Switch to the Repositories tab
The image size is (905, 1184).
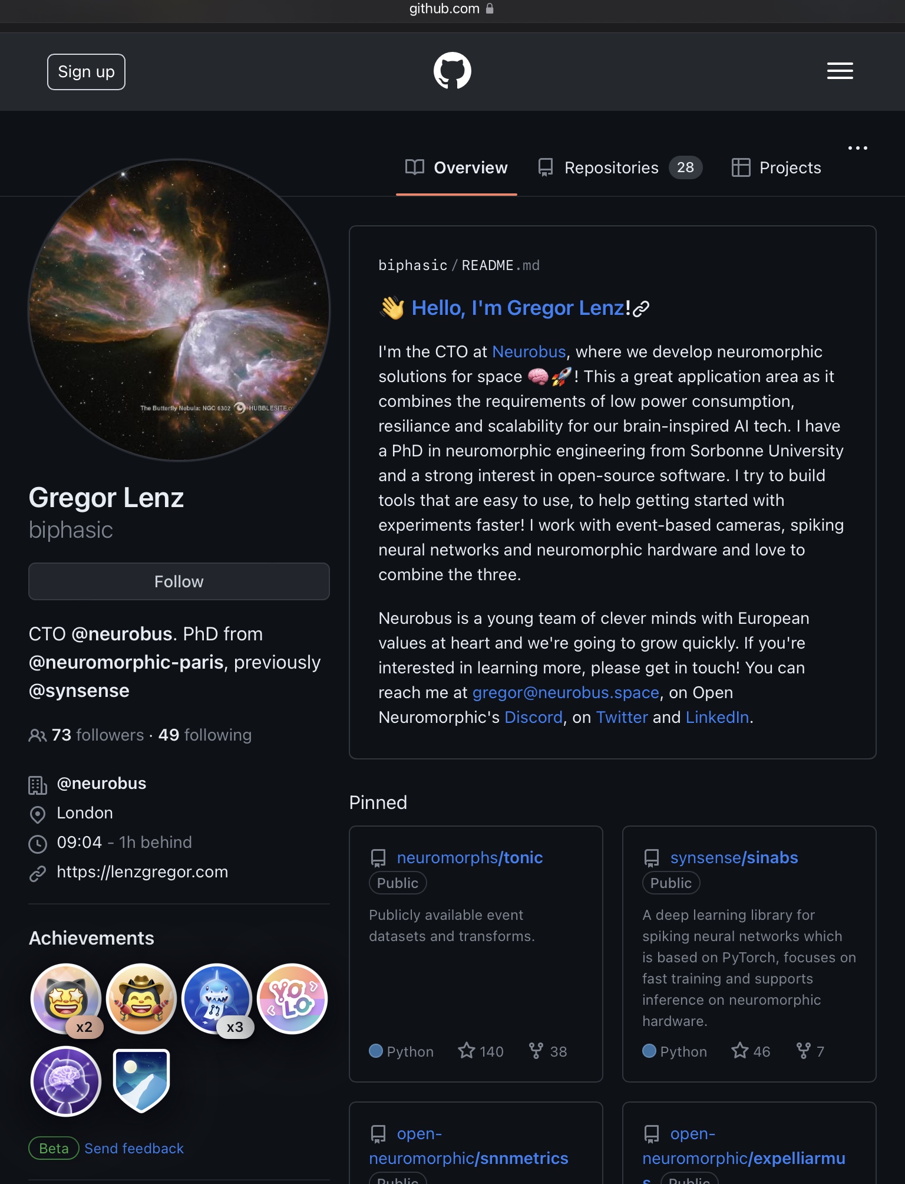pos(620,168)
